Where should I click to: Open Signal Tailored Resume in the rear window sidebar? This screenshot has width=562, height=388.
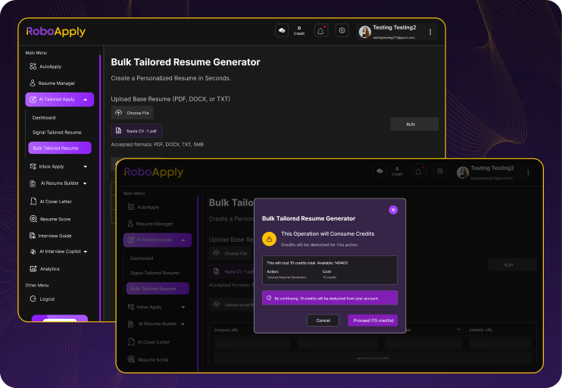pos(57,133)
